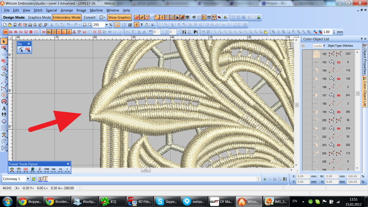This screenshot has width=368, height=207.
Task: Open the Arrange menu
Action: tap(67, 10)
